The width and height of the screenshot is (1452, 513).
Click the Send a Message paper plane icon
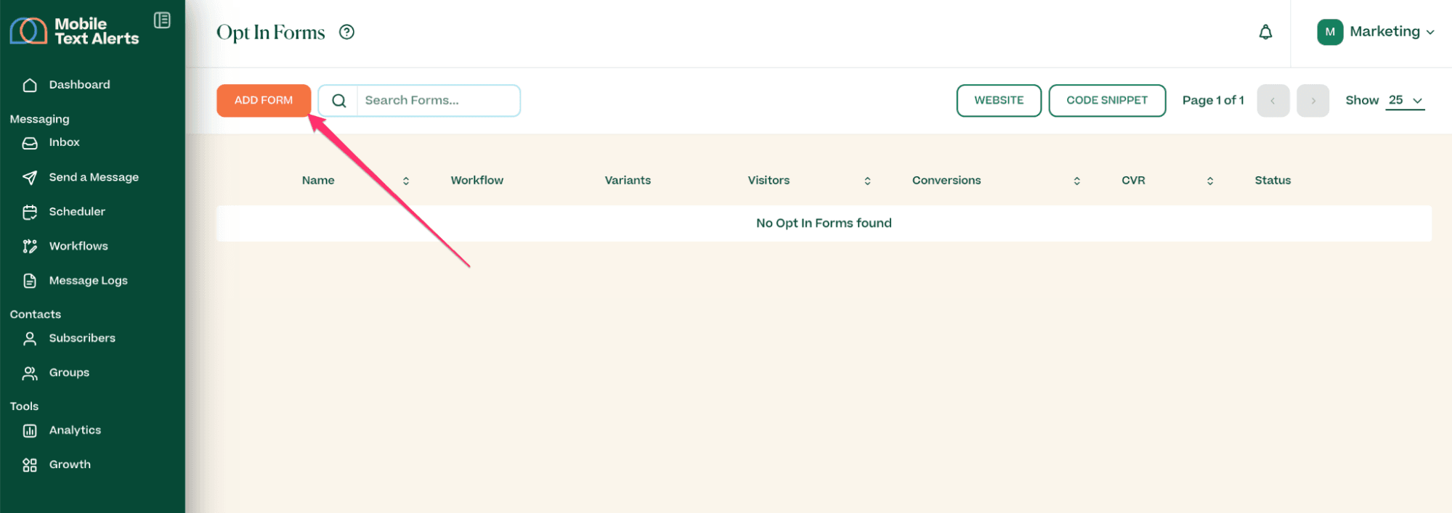click(x=30, y=177)
